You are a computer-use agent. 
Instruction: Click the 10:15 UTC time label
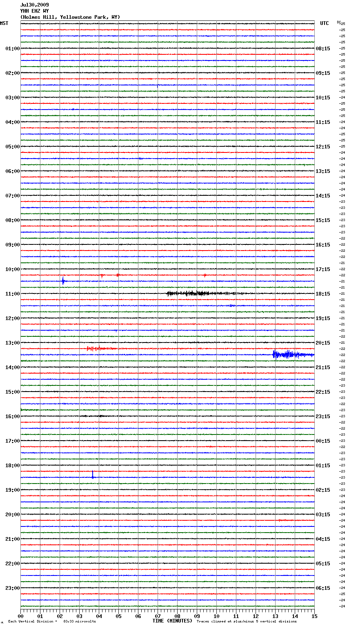pyautogui.click(x=323, y=98)
